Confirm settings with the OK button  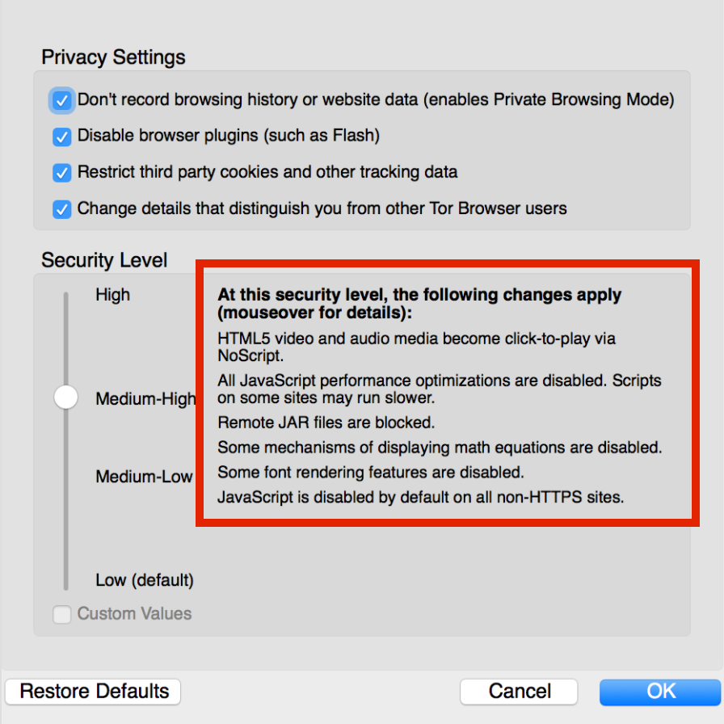pos(661,692)
